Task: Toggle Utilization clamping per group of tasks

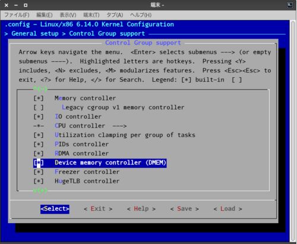Action: pos(39,135)
